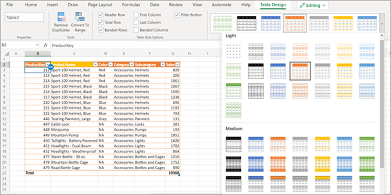This screenshot has width=391, height=195.
Task: Expand the Name Box dropdown arrow
Action: point(37,46)
